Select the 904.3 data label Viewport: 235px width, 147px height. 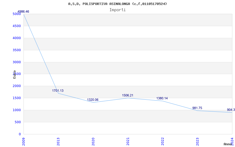231,110
